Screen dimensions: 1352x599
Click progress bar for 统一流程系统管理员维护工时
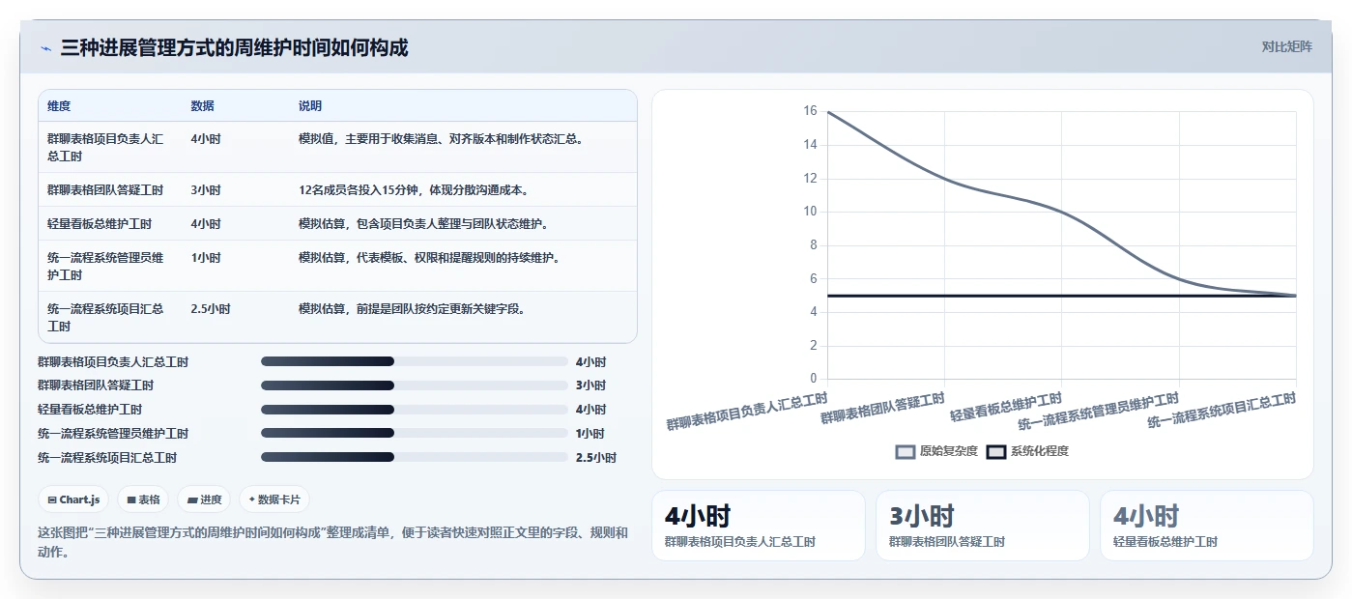coord(414,433)
